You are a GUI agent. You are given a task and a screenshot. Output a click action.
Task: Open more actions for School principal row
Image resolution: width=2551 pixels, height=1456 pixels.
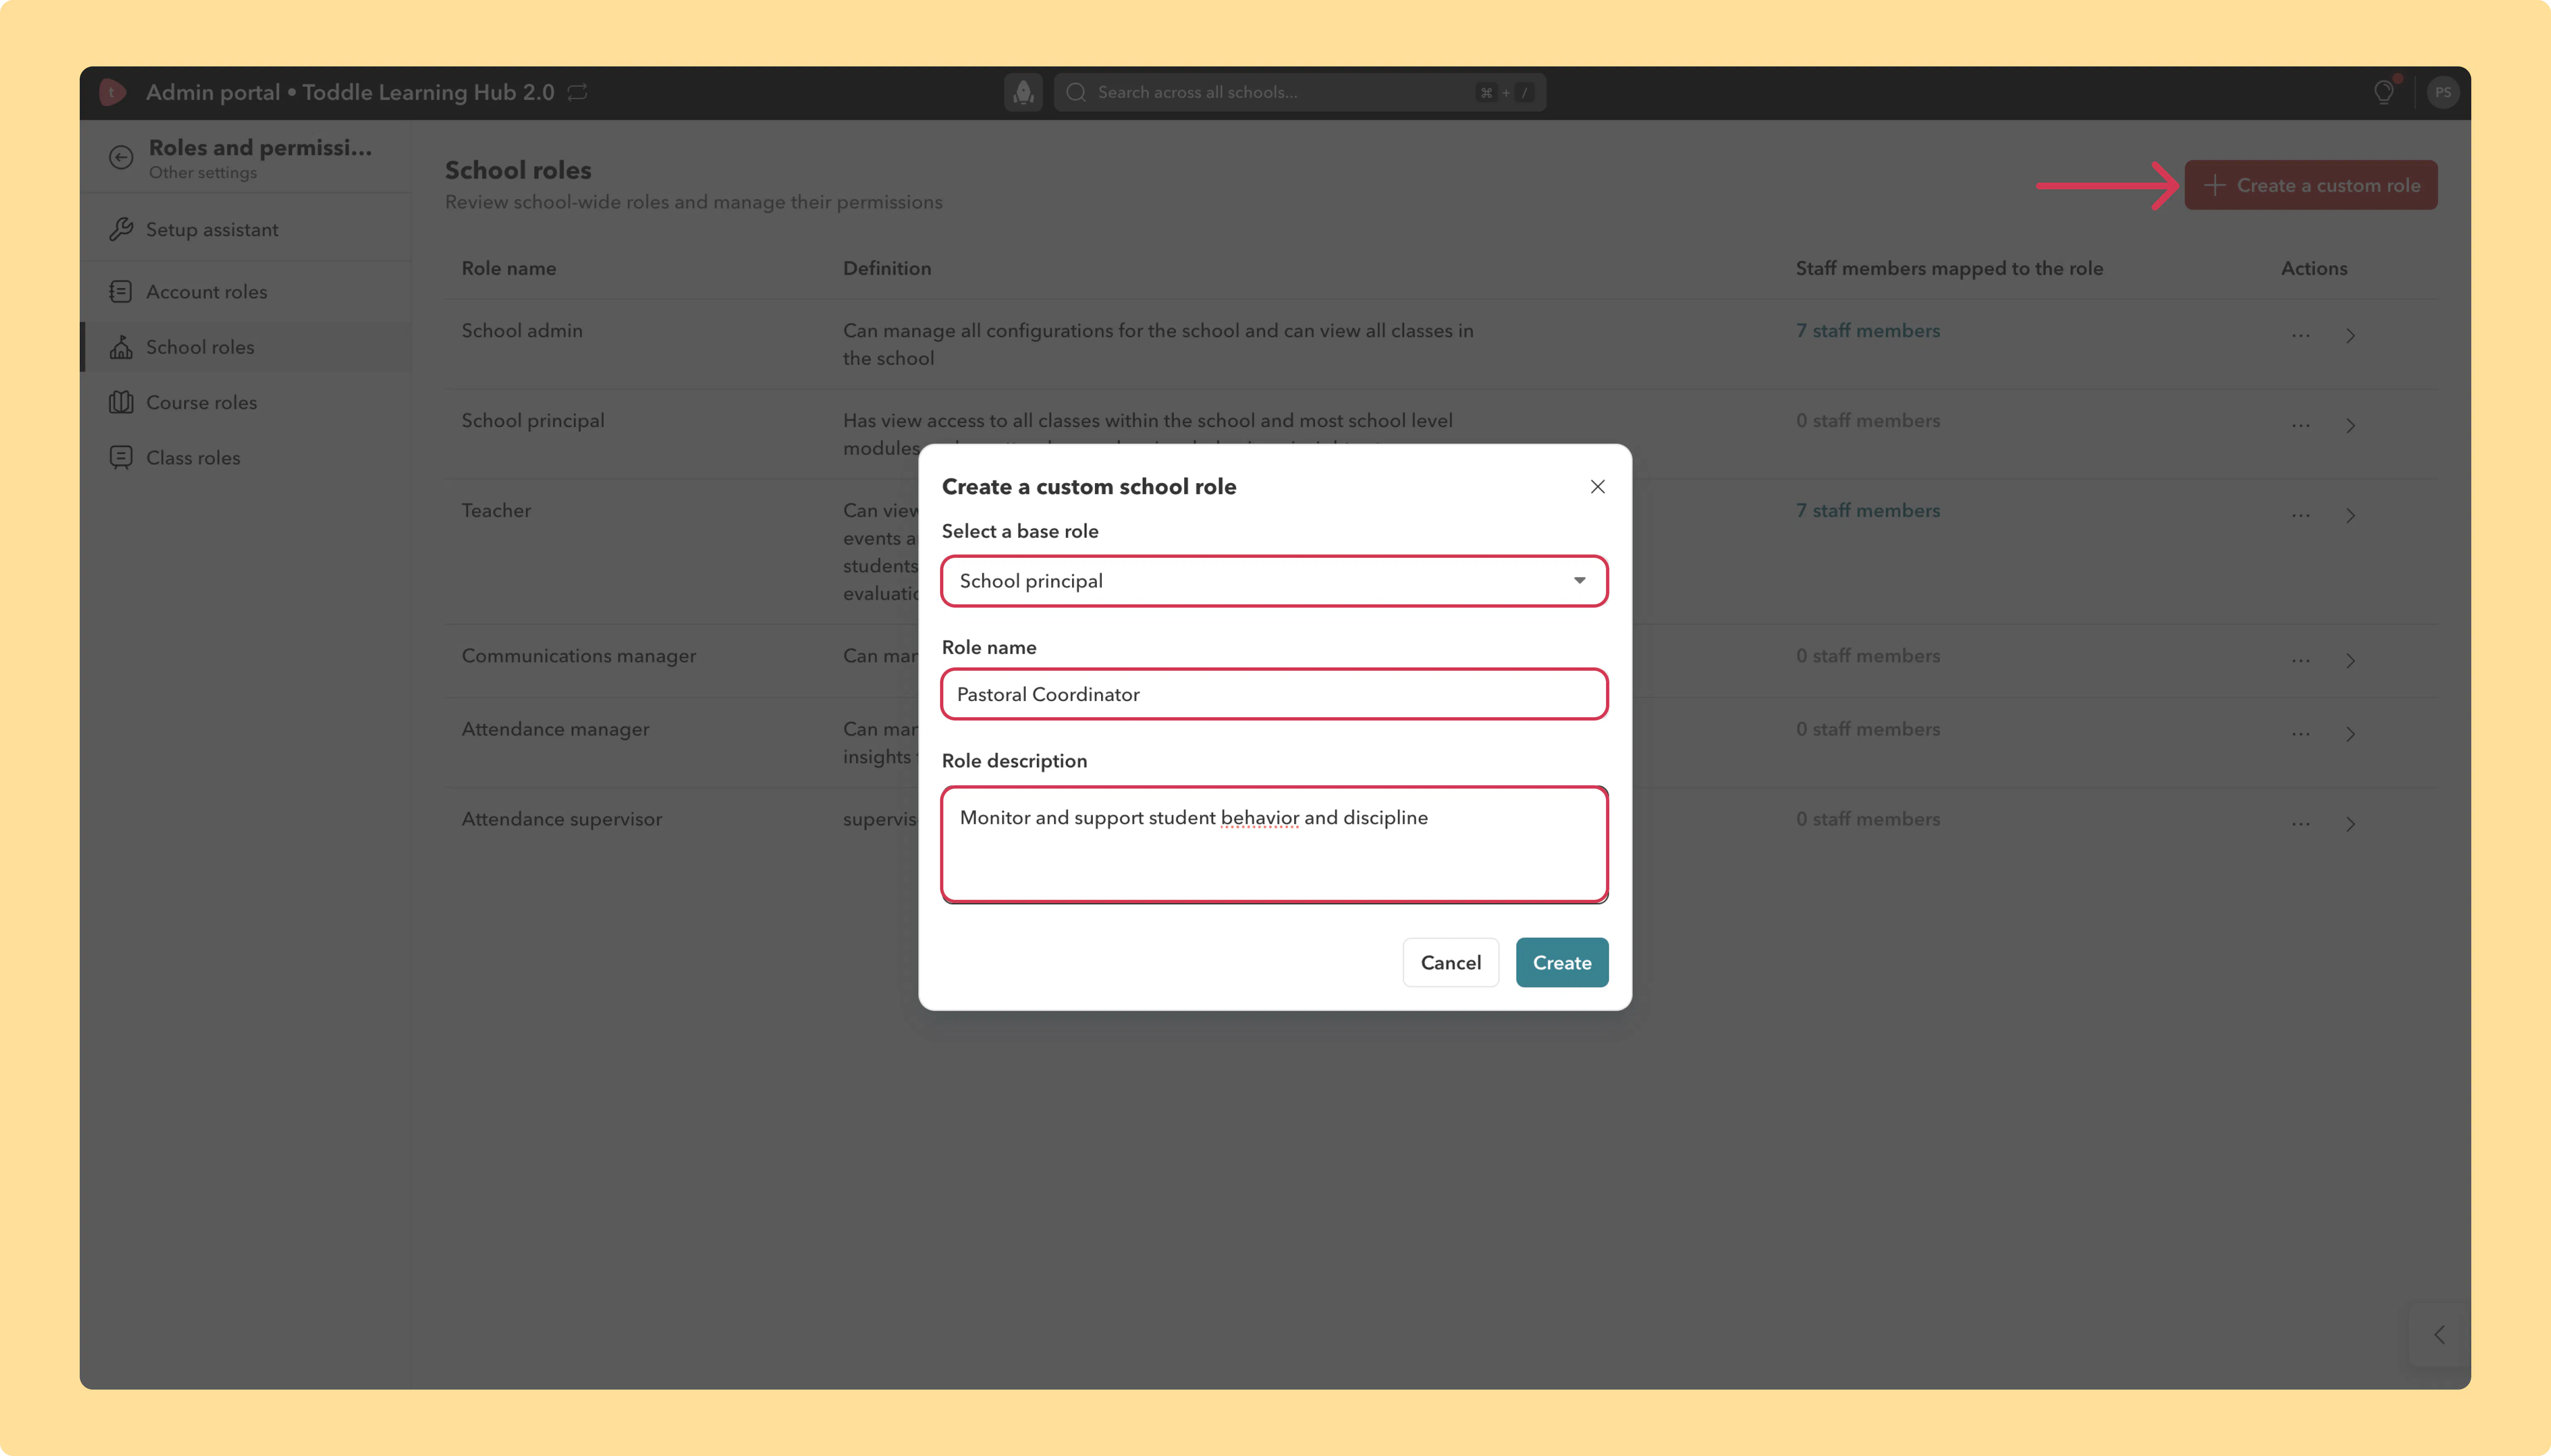coord(2301,425)
